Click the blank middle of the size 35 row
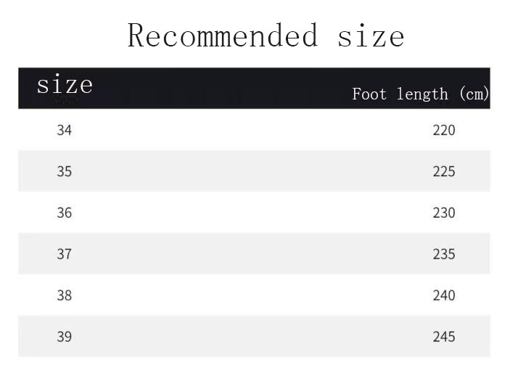The image size is (510, 392). [254, 172]
